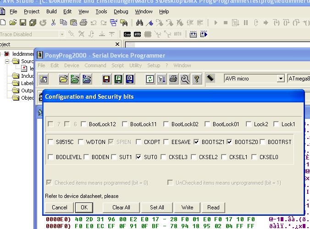This screenshot has width=310, height=229.
Task: Select the Output folder in project tree
Action: click(x=23, y=91)
